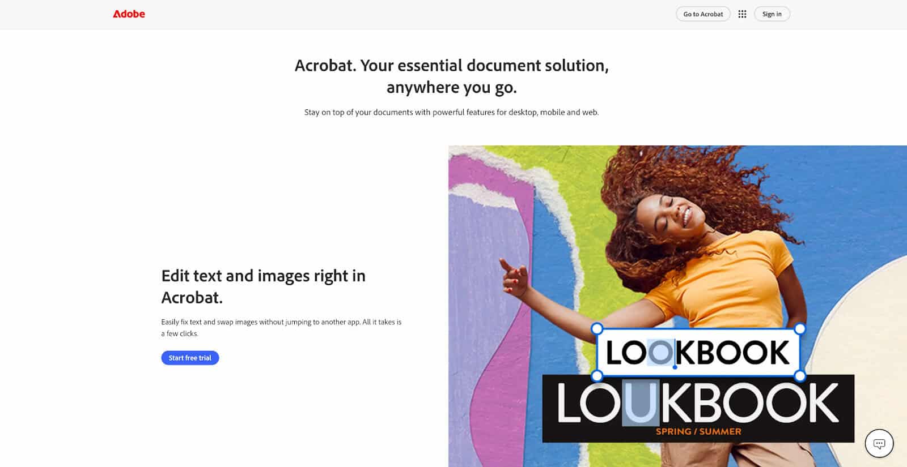907x467 pixels.
Task: Click the blue cursor dot beneath highlighted O
Action: tap(675, 367)
